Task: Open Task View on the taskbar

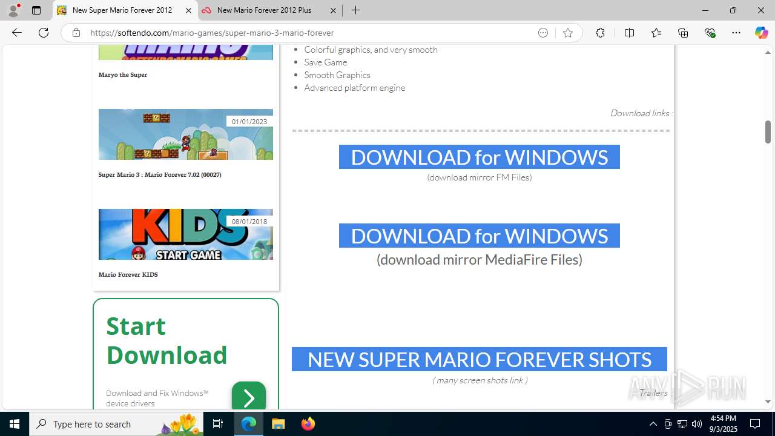Action: point(219,424)
